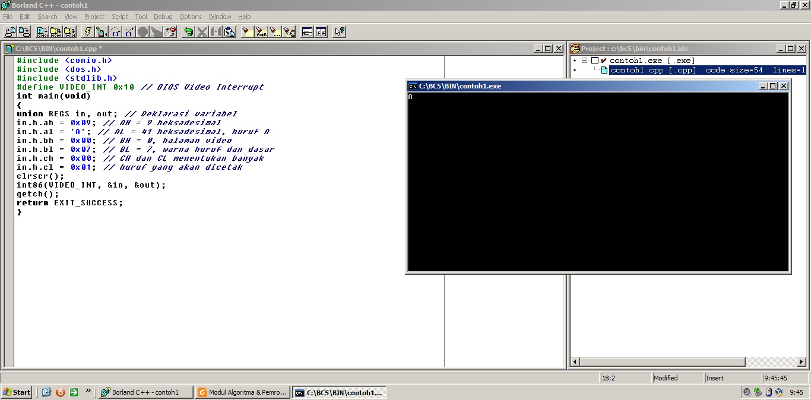811x400 pixels.
Task: Toggle the checkbox beside contoh1.exe node
Action: pos(595,61)
